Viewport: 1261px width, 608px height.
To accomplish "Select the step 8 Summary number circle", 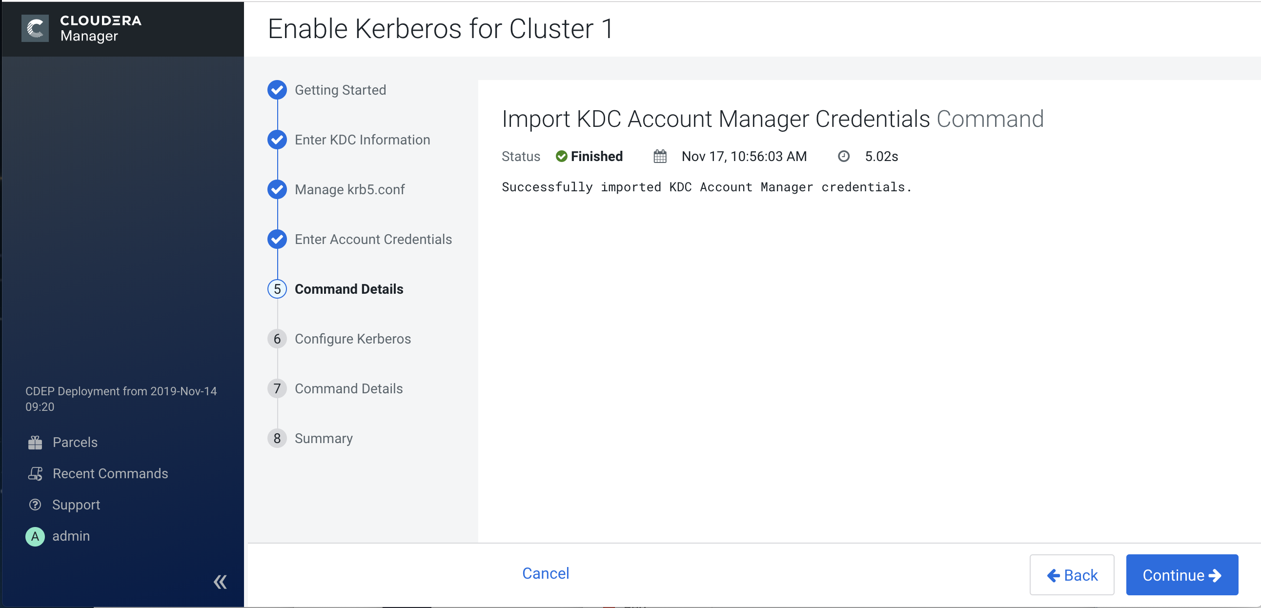I will pyautogui.click(x=277, y=438).
